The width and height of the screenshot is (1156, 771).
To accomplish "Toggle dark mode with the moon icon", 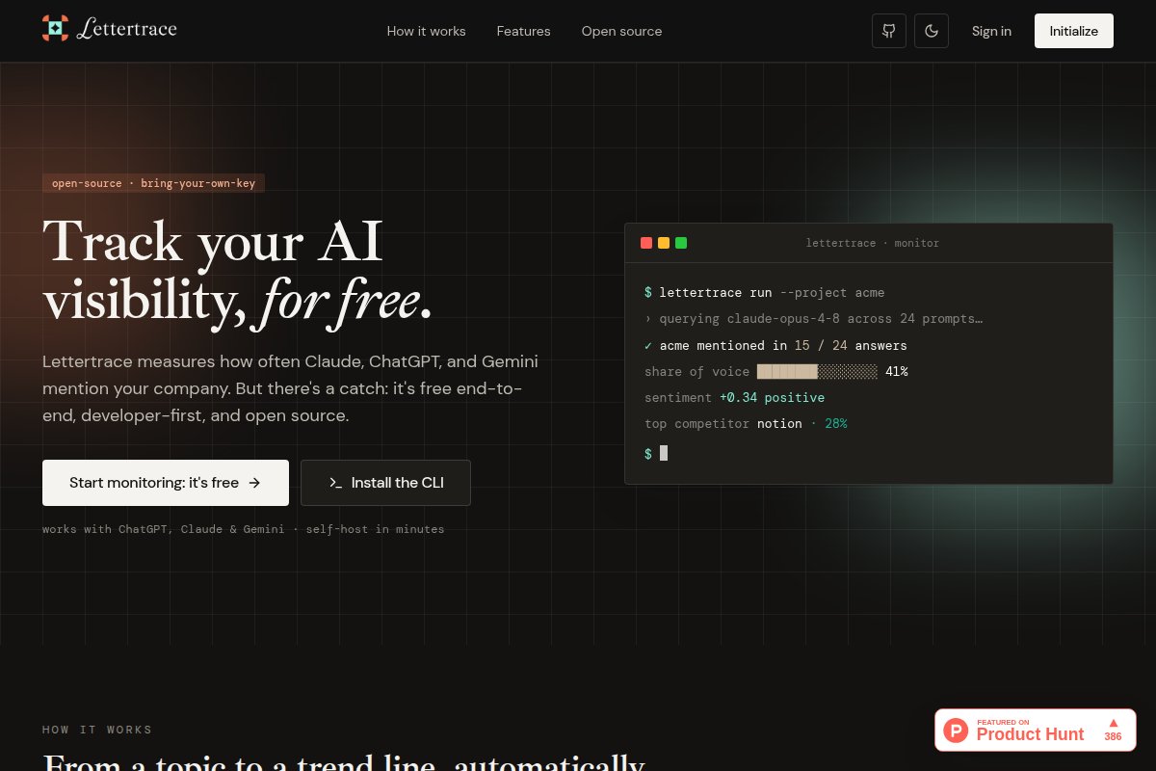I will pyautogui.click(x=932, y=31).
